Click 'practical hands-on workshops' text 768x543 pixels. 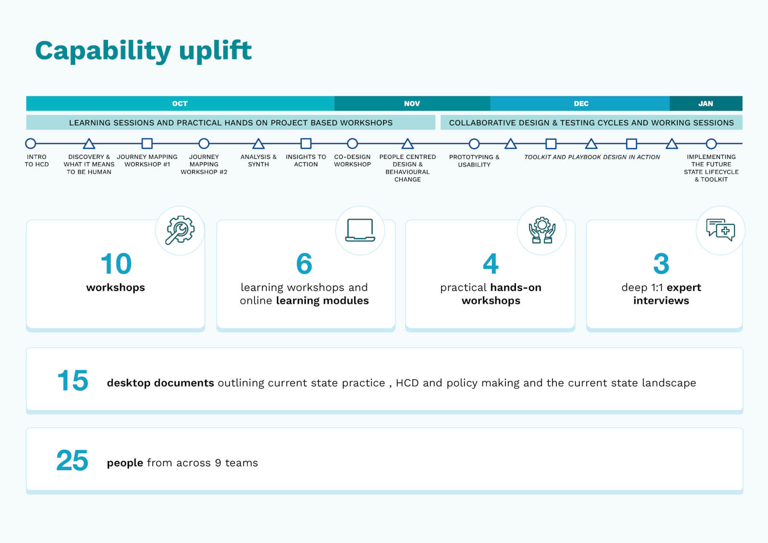491,294
